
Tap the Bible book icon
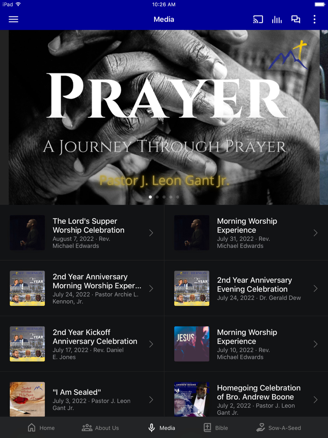208,427
